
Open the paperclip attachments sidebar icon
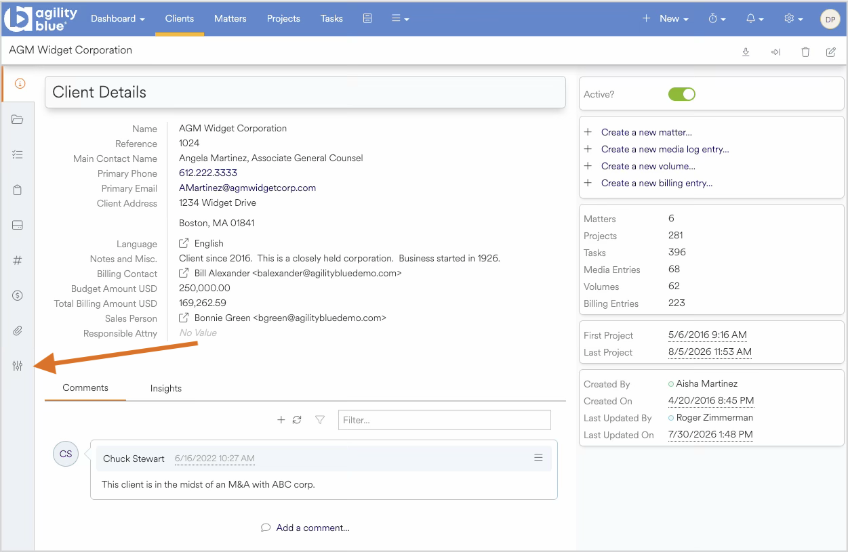tap(18, 331)
